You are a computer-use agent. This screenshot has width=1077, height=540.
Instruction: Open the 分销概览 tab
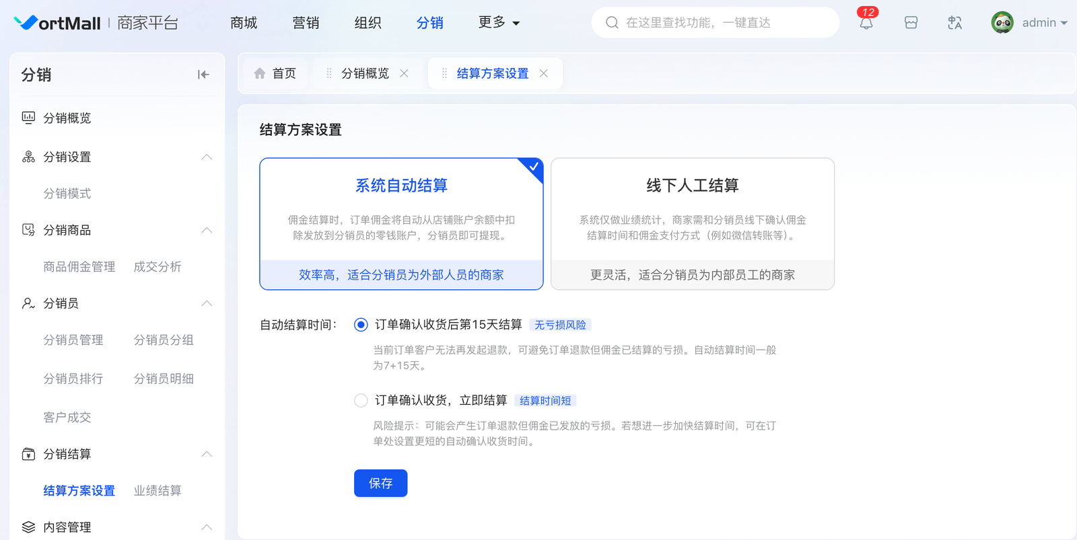tap(365, 73)
